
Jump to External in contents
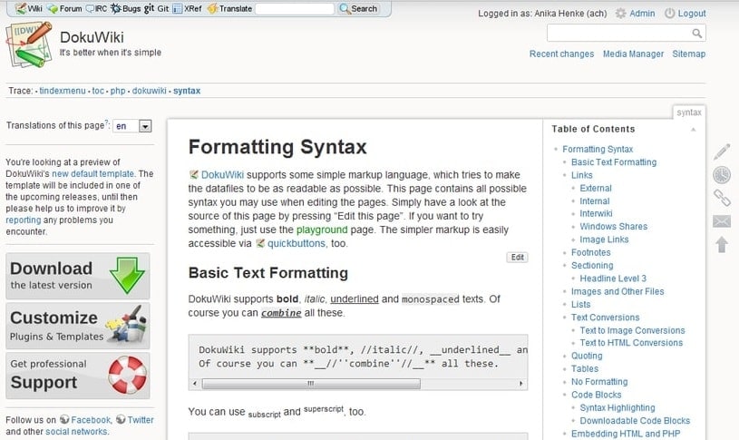coord(595,188)
